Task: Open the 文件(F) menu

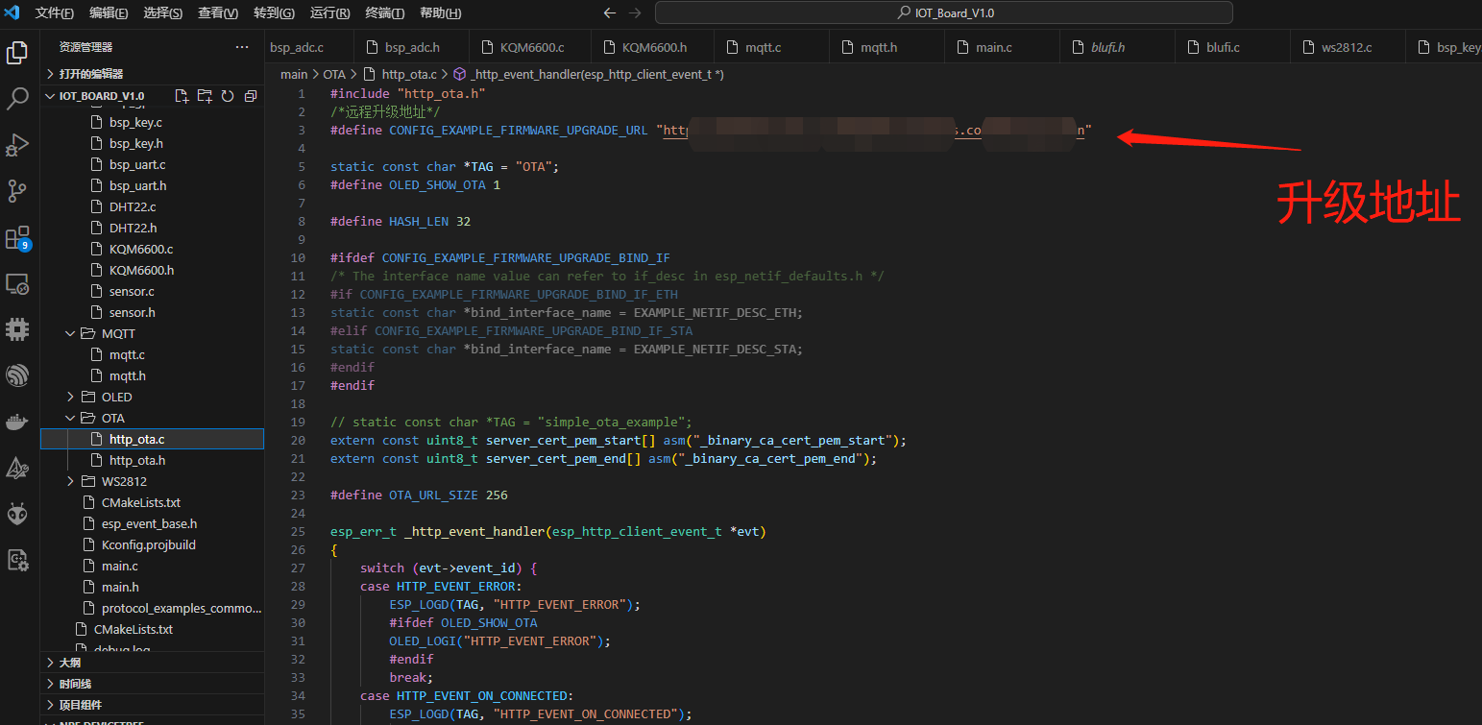Action: point(55,13)
